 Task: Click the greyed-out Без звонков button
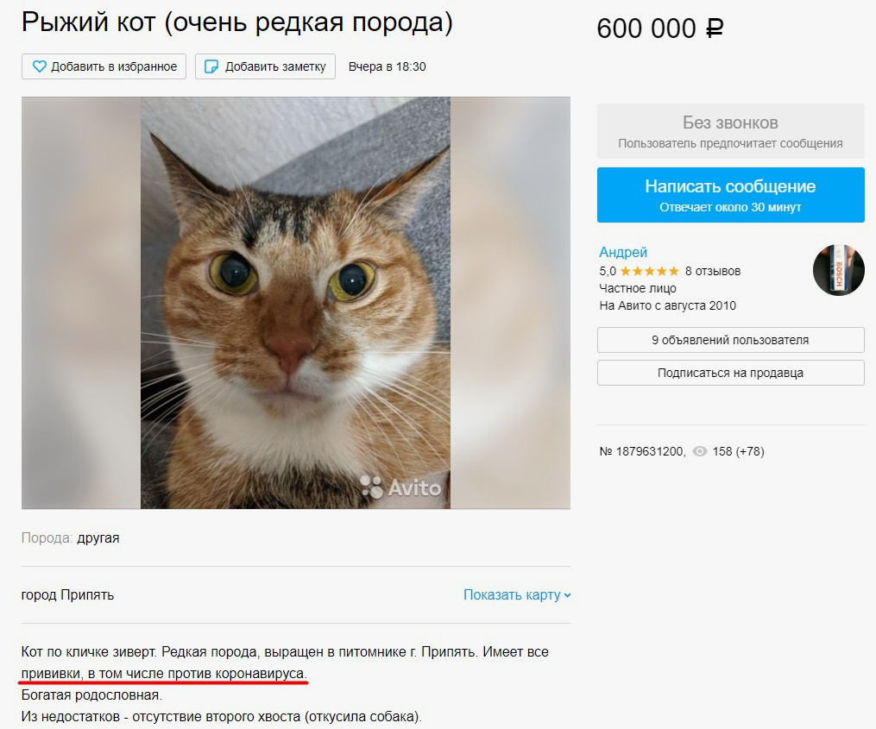[730, 132]
